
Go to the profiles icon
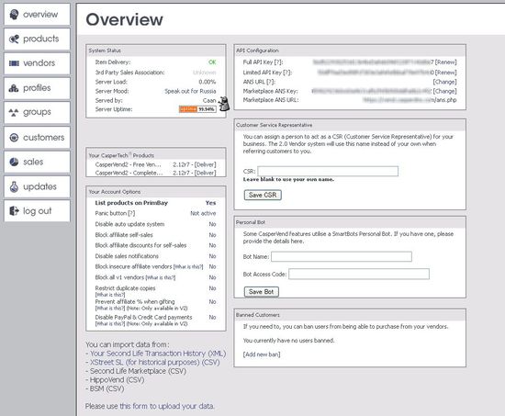point(14,87)
